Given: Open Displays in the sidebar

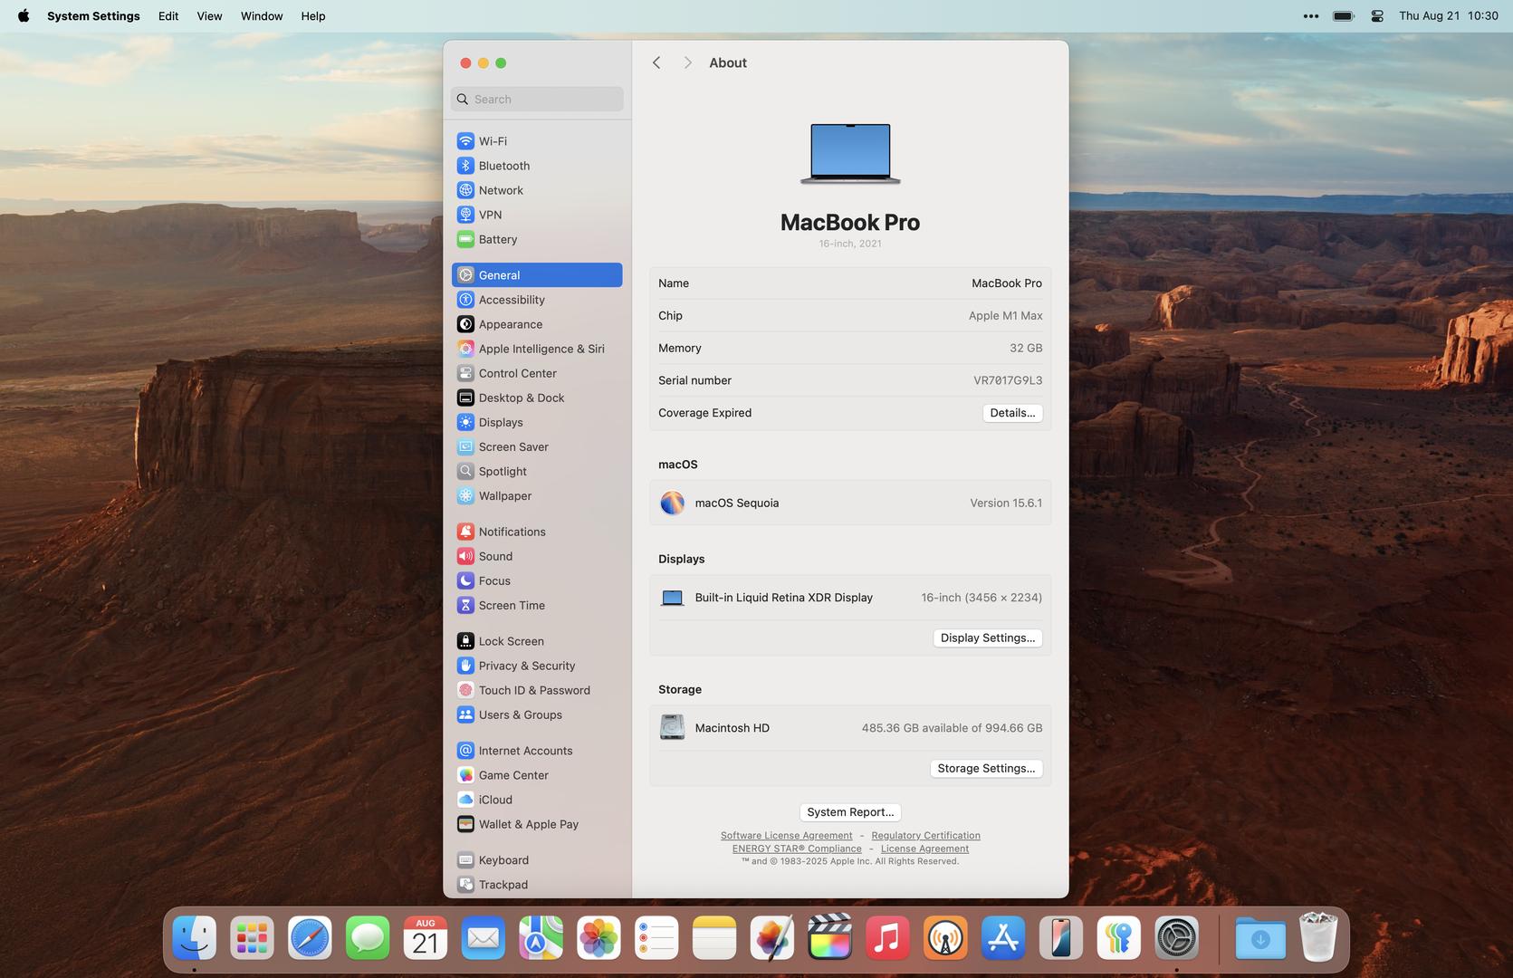Looking at the screenshot, I should coord(537,422).
